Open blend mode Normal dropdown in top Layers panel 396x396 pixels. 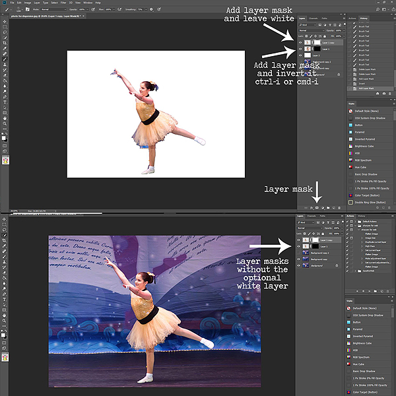[312, 30]
